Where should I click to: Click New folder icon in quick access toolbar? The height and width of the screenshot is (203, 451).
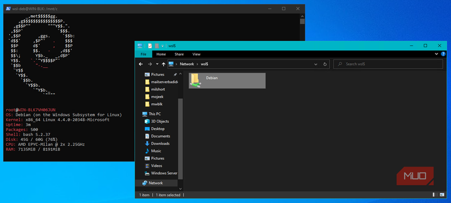click(157, 46)
